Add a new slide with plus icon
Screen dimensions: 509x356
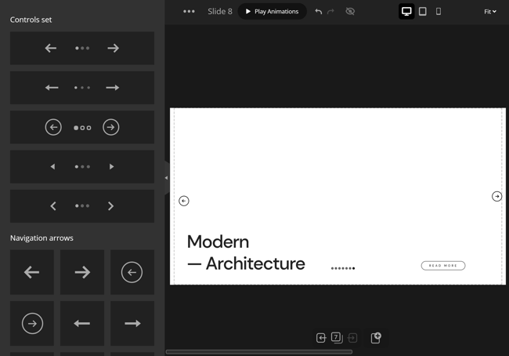pyautogui.click(x=375, y=338)
